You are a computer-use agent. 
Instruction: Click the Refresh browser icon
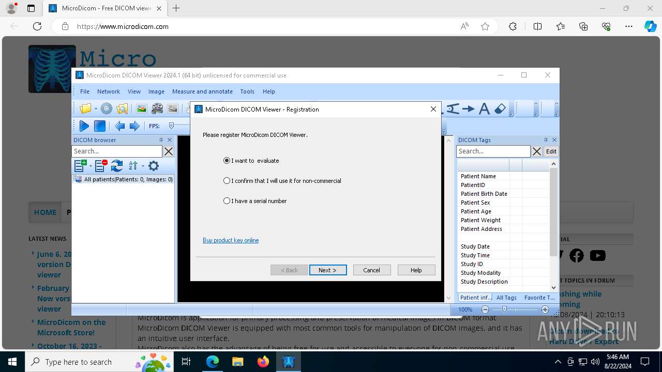117,166
